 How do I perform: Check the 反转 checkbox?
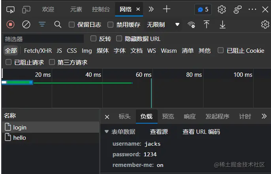pos(93,39)
